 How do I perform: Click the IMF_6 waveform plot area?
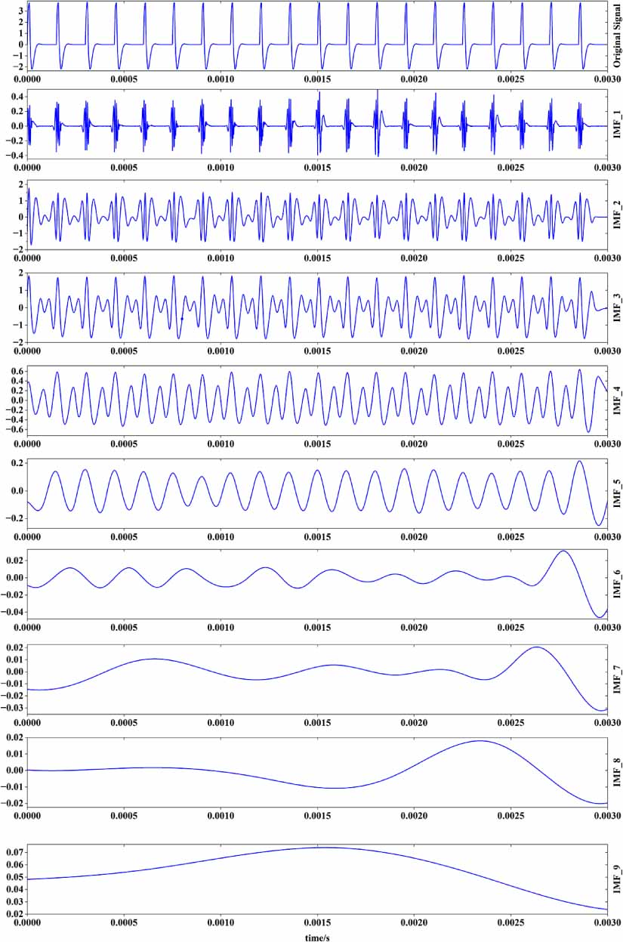coord(316,585)
